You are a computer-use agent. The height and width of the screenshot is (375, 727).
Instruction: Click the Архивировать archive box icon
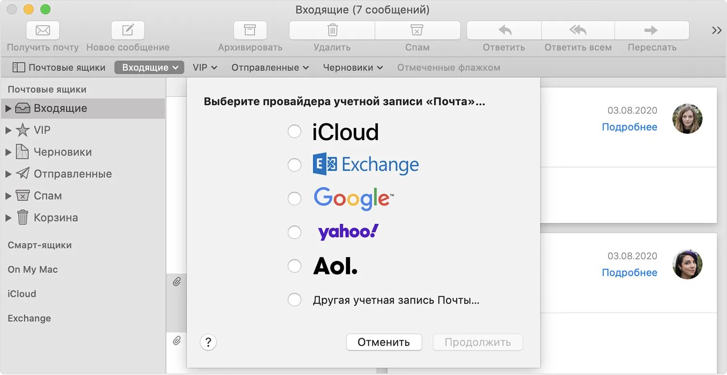point(250,30)
